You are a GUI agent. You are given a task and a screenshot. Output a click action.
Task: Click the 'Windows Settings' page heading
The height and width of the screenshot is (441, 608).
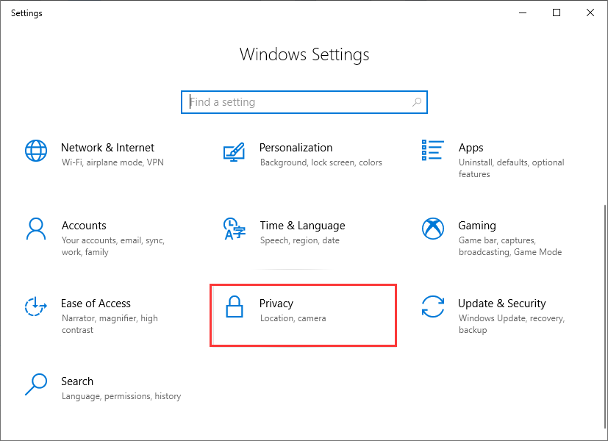pyautogui.click(x=304, y=54)
